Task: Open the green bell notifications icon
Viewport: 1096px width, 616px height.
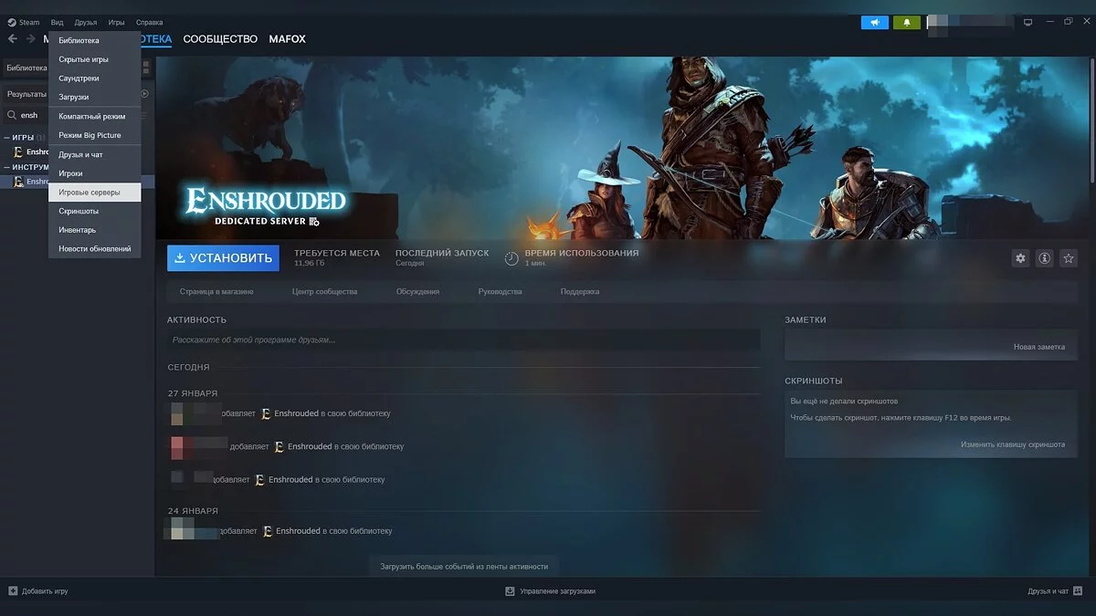Action: point(906,22)
